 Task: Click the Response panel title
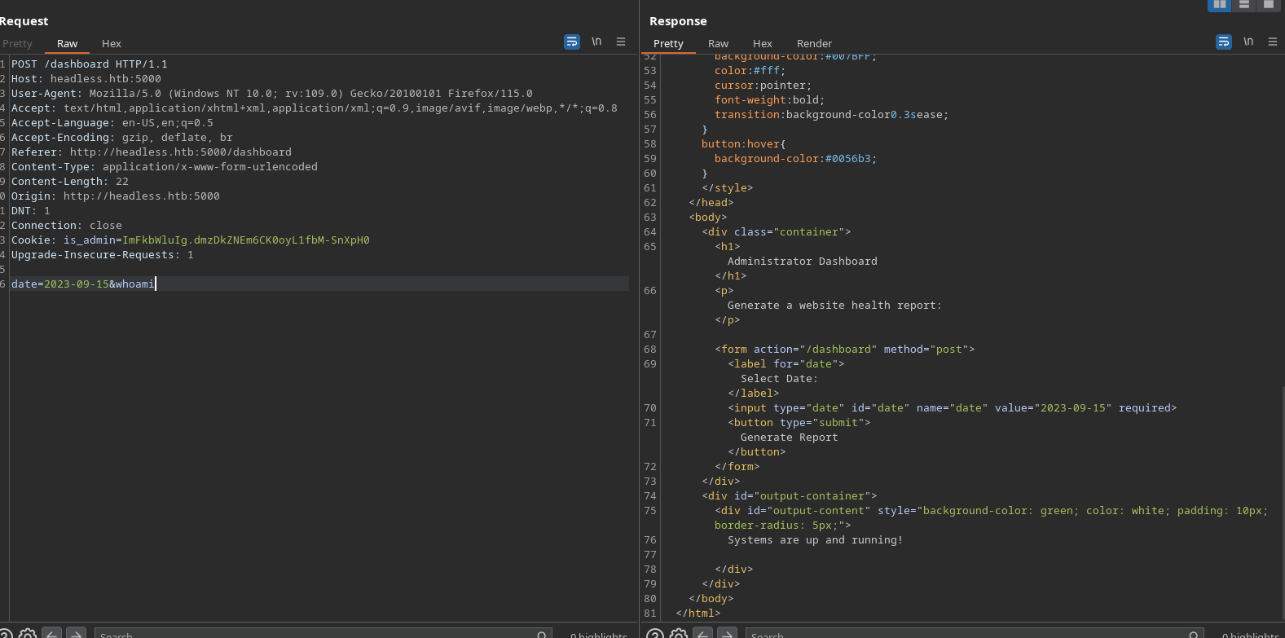(x=678, y=21)
